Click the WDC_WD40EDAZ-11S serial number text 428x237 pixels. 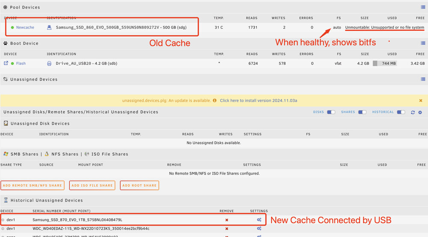coord(91,228)
